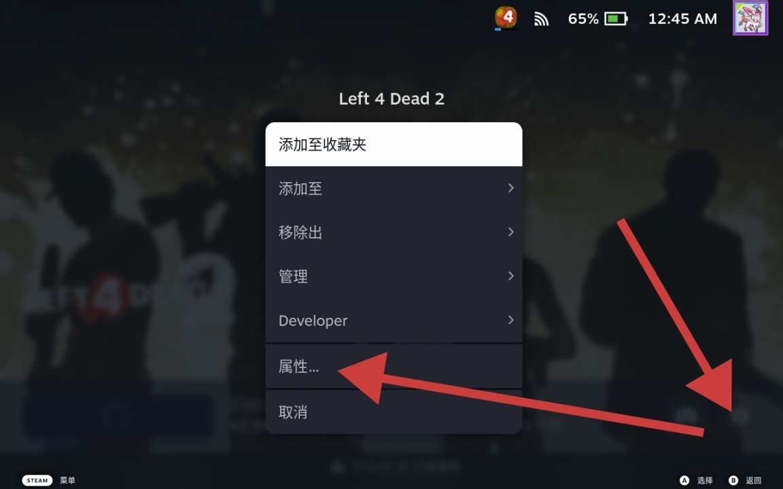Screen dimensions: 783x489
Task: Click the 12:45 AM clock
Action: [x=682, y=19]
